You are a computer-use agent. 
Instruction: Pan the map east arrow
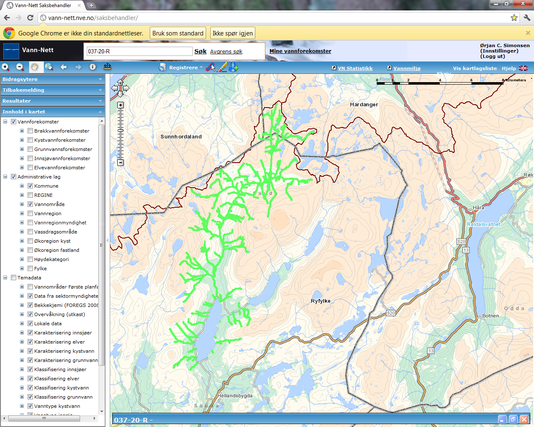[x=126, y=88]
